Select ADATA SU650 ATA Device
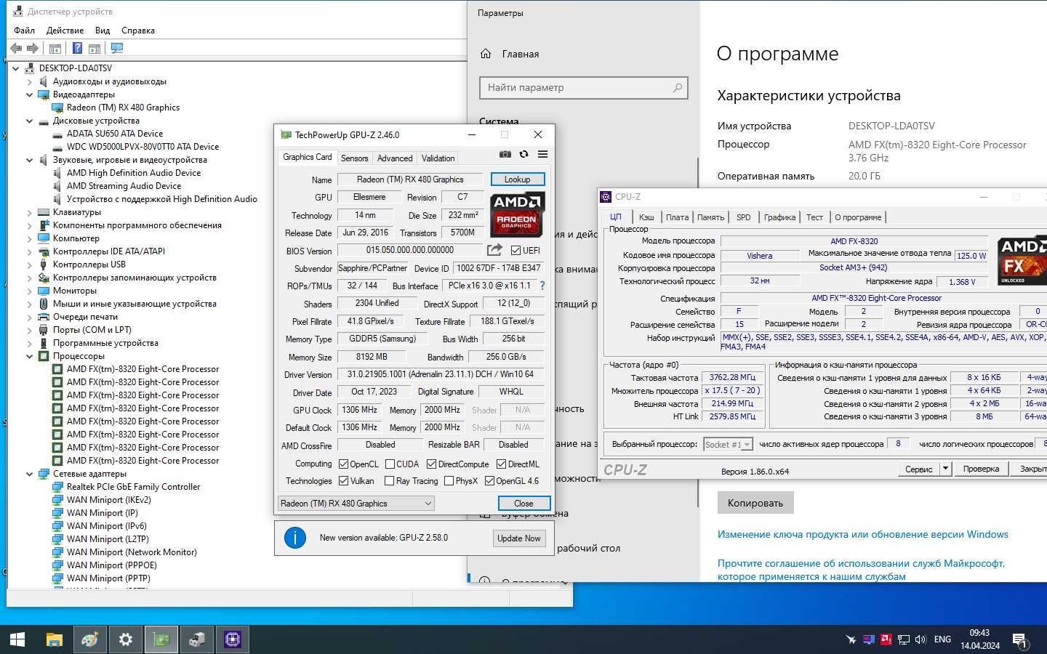Screen dimensions: 1047x654 115,134
